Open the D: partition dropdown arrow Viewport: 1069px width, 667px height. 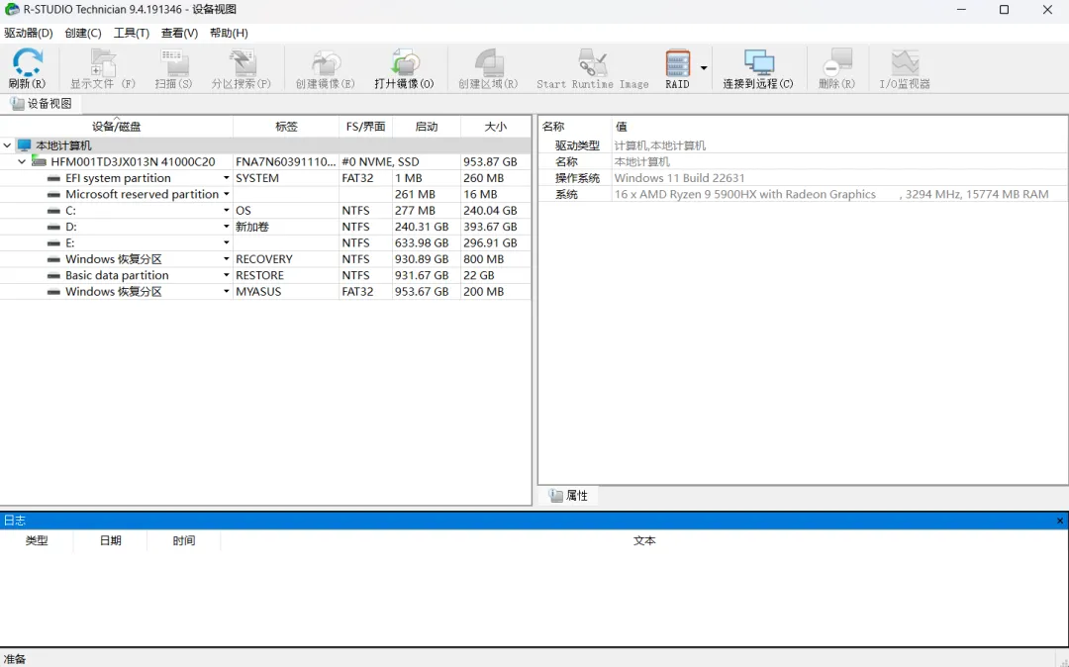(x=226, y=227)
